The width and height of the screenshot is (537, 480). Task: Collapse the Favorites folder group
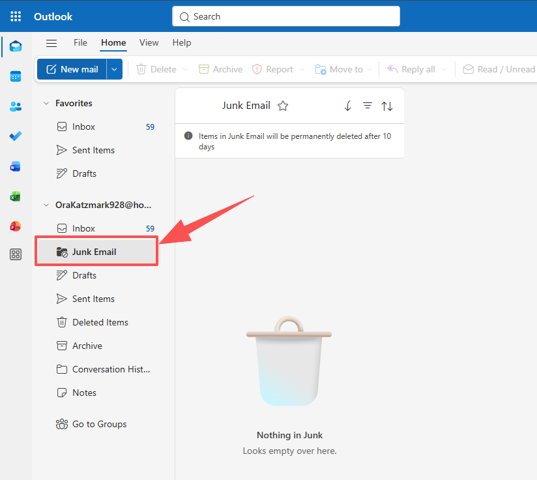coord(46,103)
